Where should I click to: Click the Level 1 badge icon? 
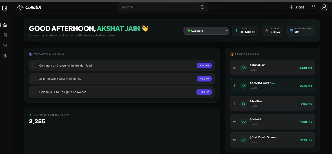(x=237, y=31)
